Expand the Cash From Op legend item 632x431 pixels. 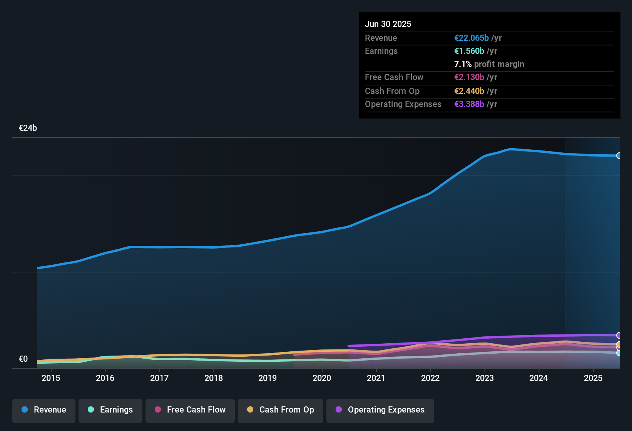[280, 410]
